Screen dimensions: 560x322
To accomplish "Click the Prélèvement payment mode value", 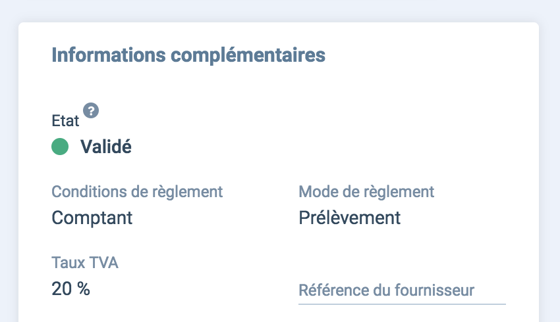I will 350,218.
